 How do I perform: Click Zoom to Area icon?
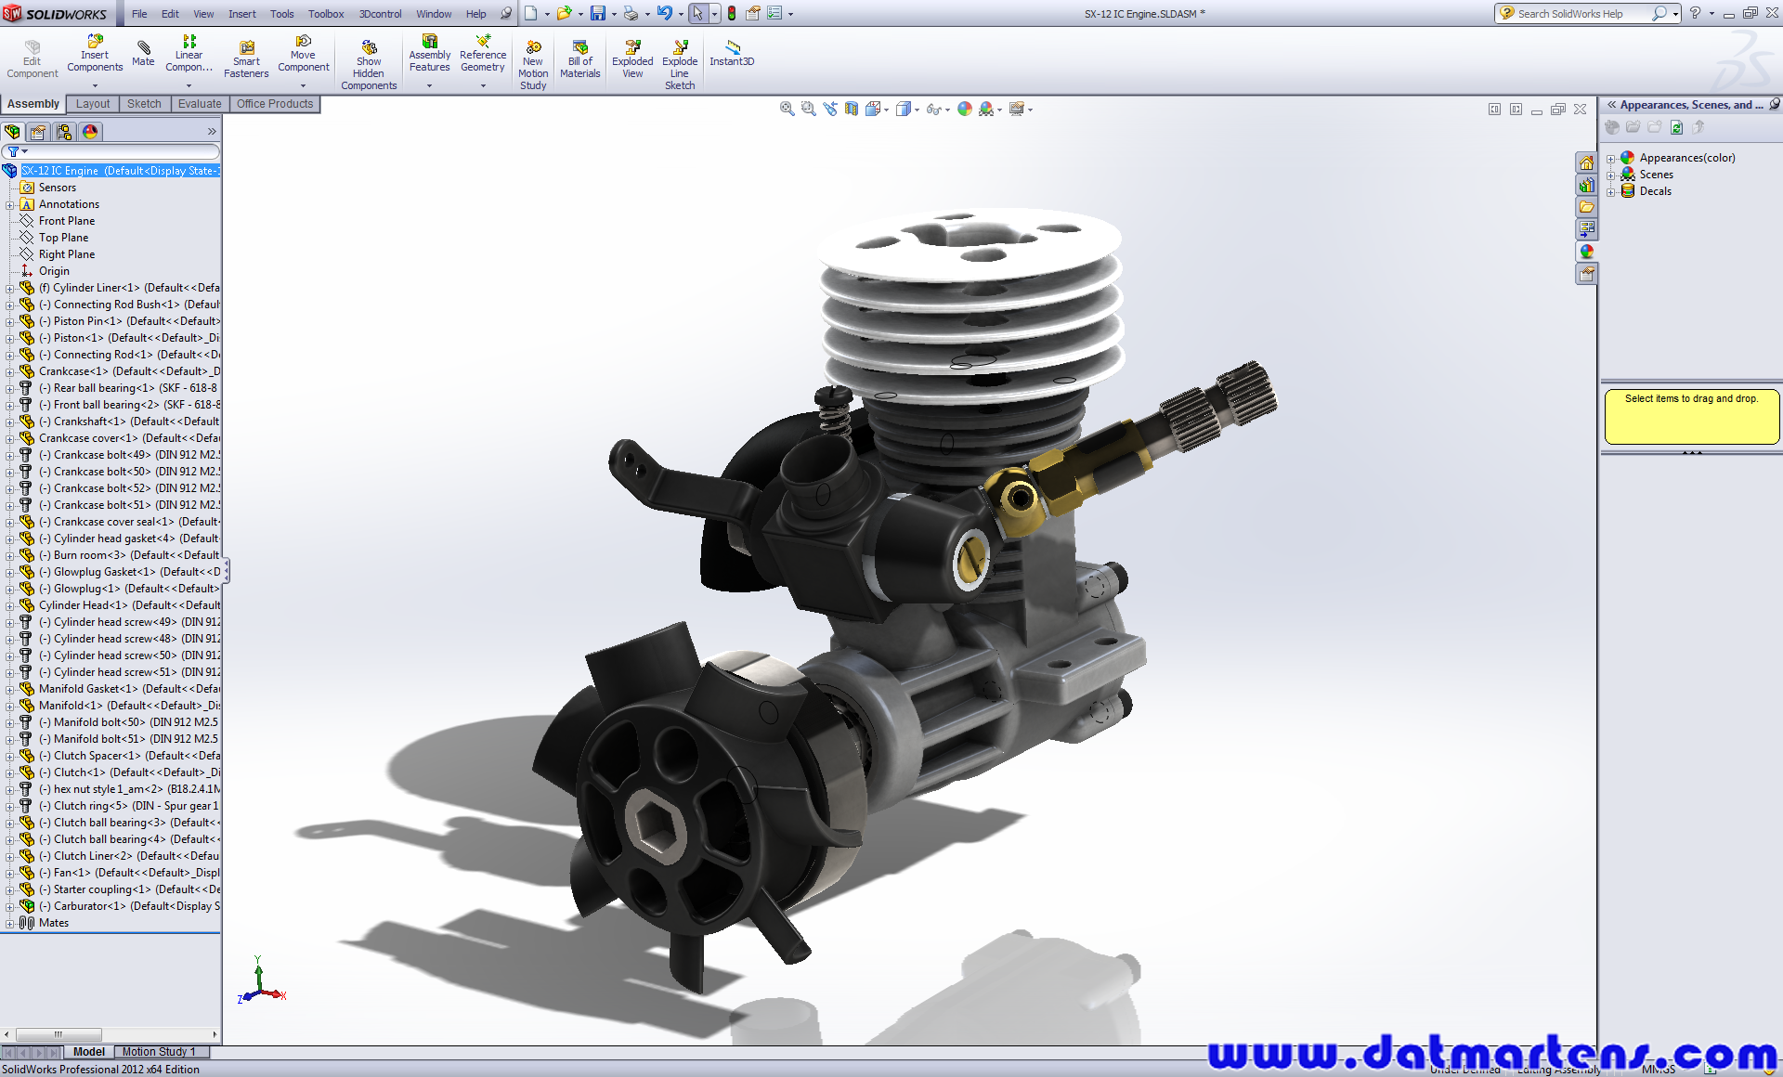tap(808, 109)
